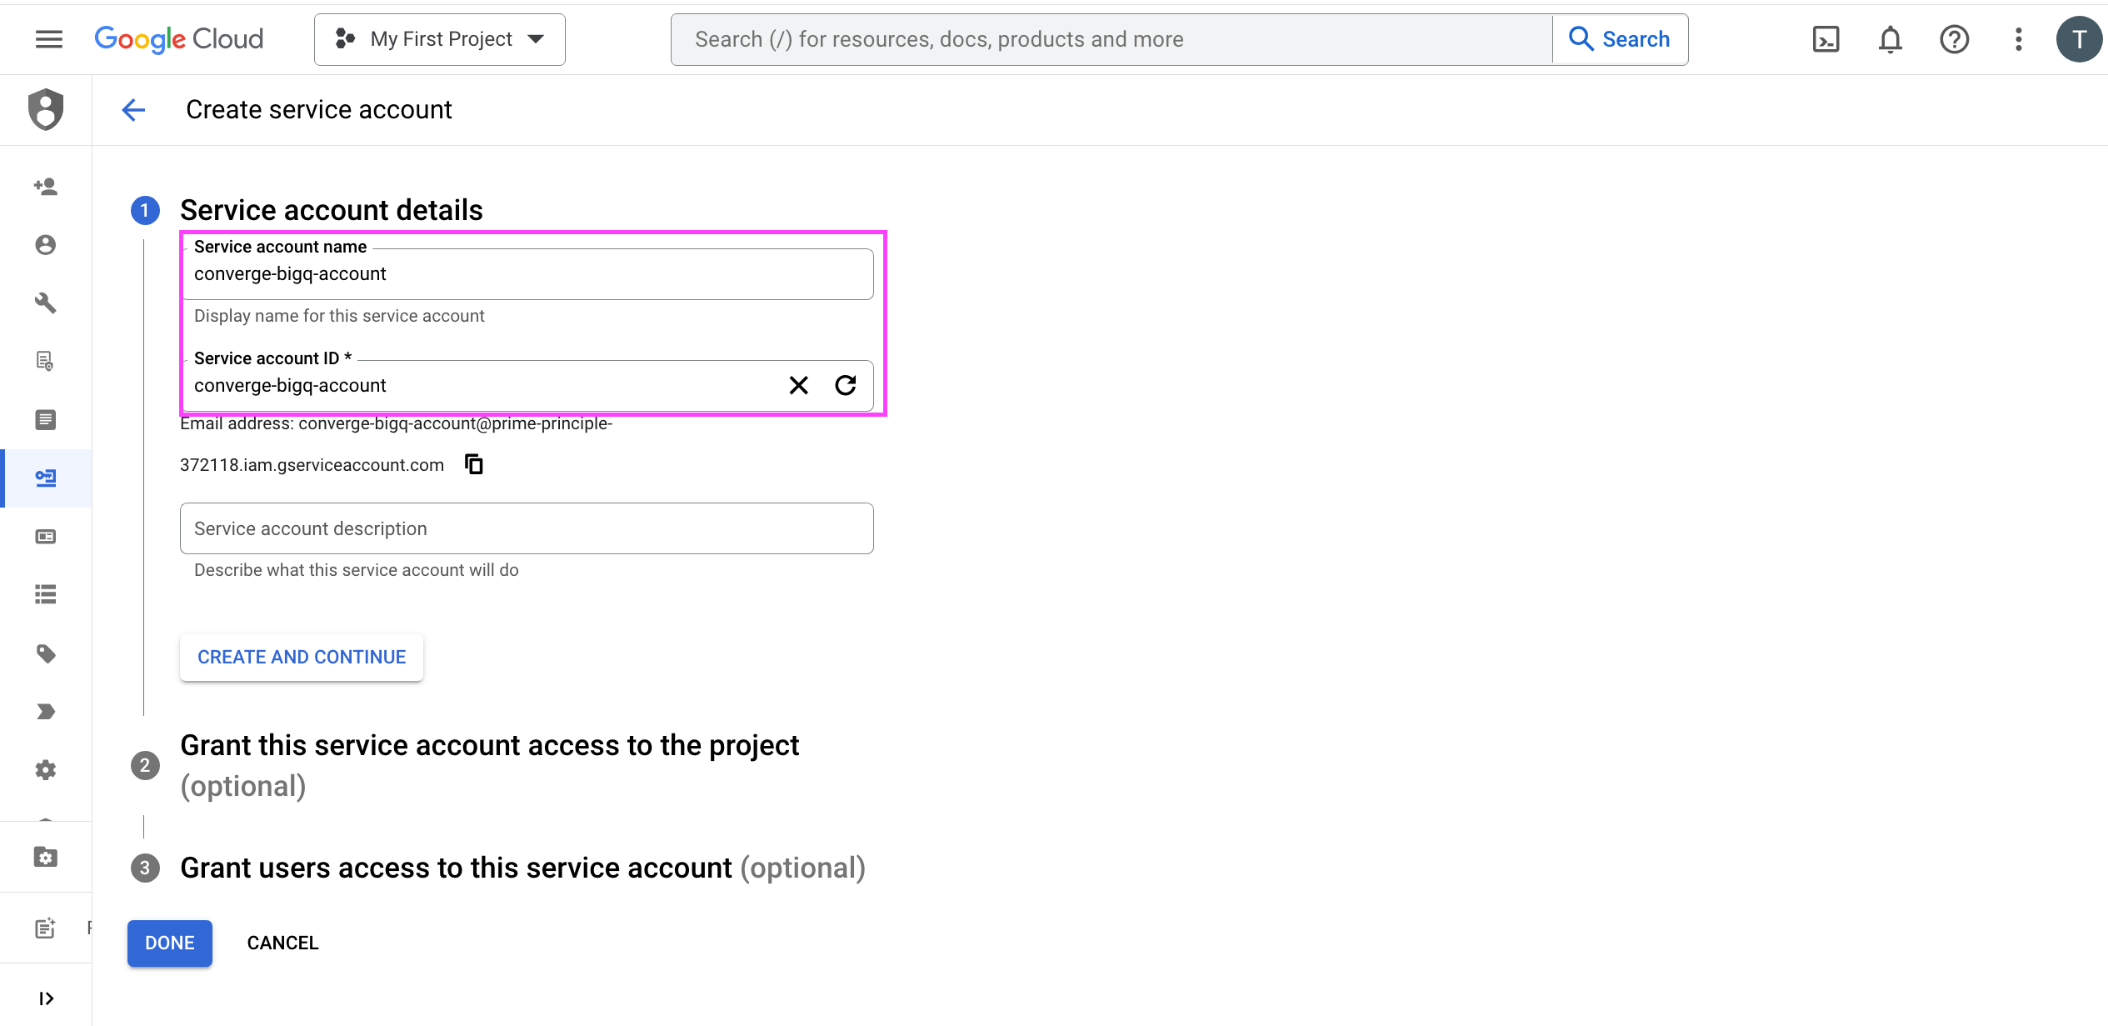2108x1026 pixels.
Task: Open the My First Project selector dropdown
Action: pos(439,39)
